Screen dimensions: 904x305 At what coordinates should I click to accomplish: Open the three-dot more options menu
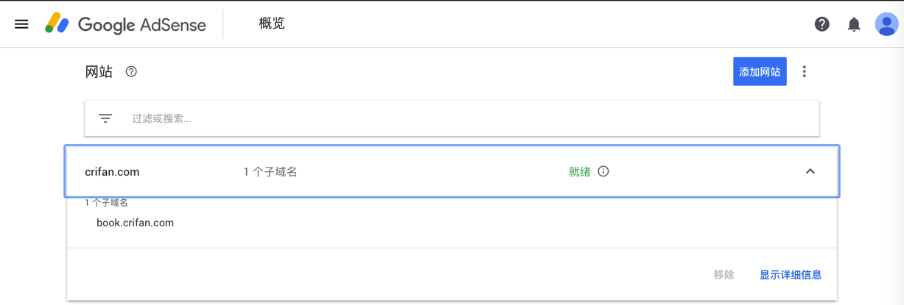pyautogui.click(x=804, y=71)
